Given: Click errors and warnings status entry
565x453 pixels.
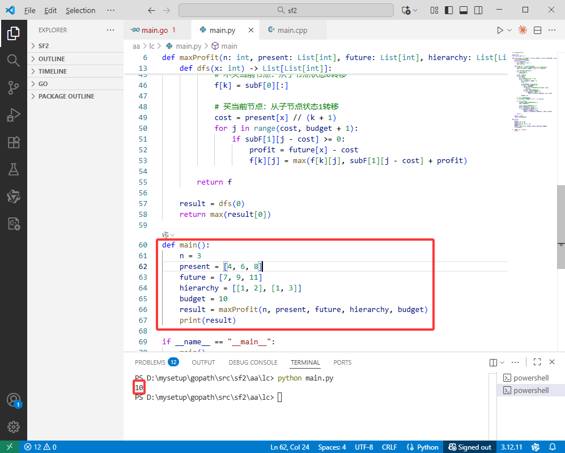Looking at the screenshot, I should coord(40,447).
